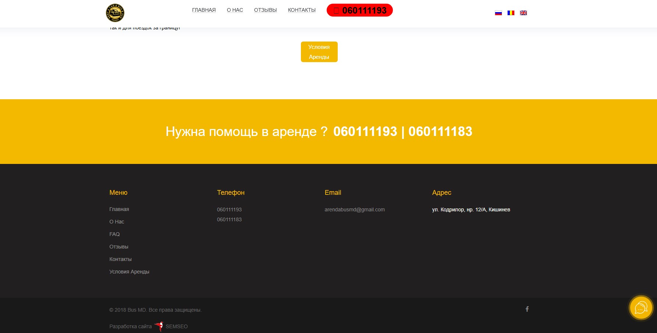Open the ГЛАВНАЯ menu item
The image size is (657, 333).
pos(204,10)
